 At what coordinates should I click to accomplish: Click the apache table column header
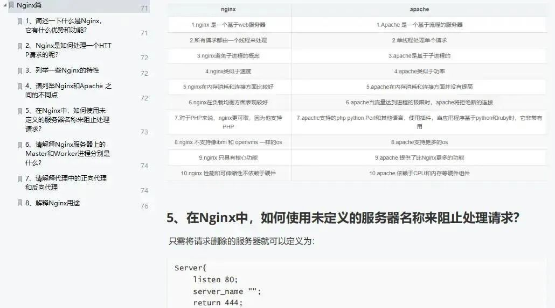pos(419,10)
